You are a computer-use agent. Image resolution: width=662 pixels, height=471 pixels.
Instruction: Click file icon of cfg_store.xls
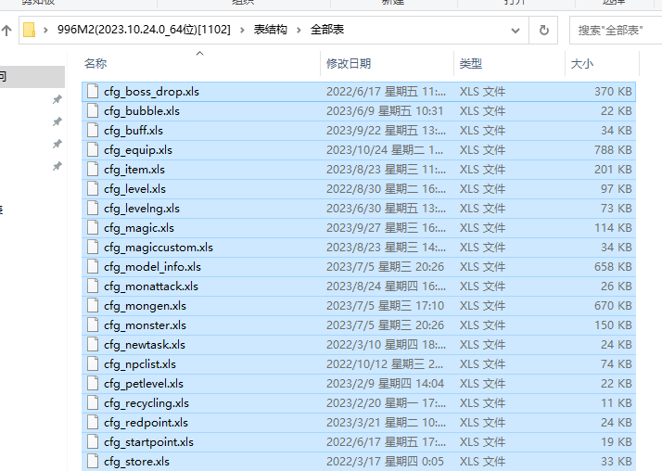93,462
